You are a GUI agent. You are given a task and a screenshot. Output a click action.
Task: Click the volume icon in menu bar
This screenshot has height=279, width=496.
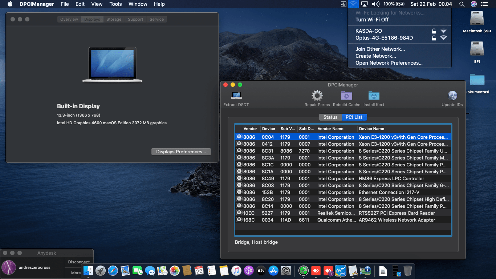376,4
